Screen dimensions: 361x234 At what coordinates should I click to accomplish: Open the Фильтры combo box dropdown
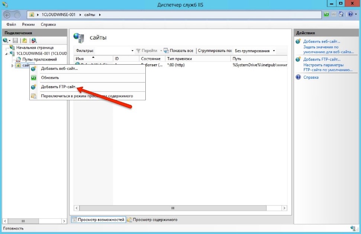coord(132,51)
